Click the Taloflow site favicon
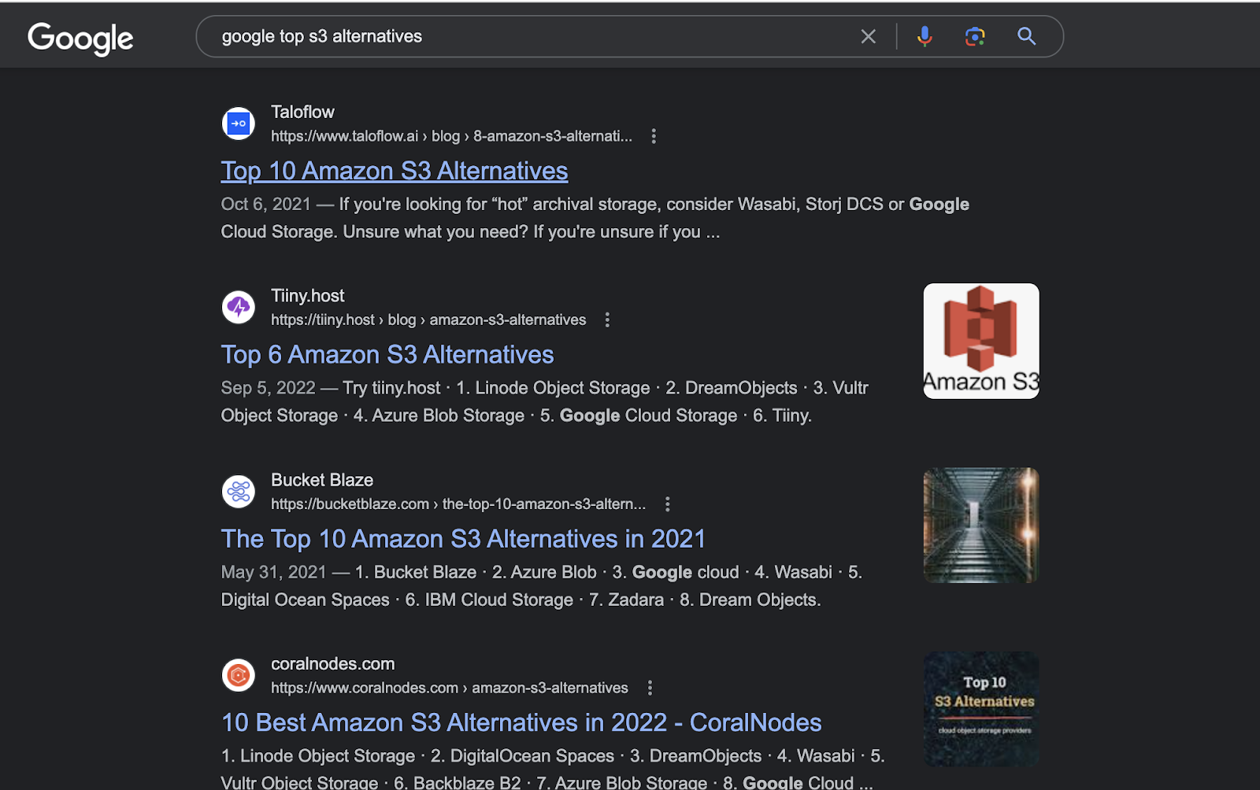 [238, 124]
